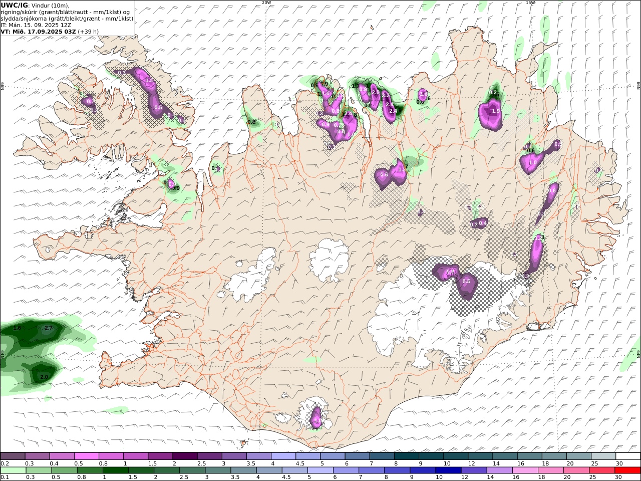Click the light pink 16 rain legend swatch

[x=525, y=470]
